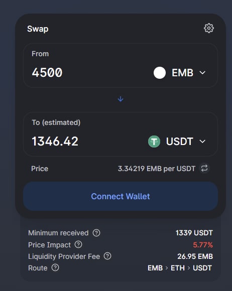Expand the EMB token dropdown chevron
Screen dimensions: 232x291
(202, 73)
